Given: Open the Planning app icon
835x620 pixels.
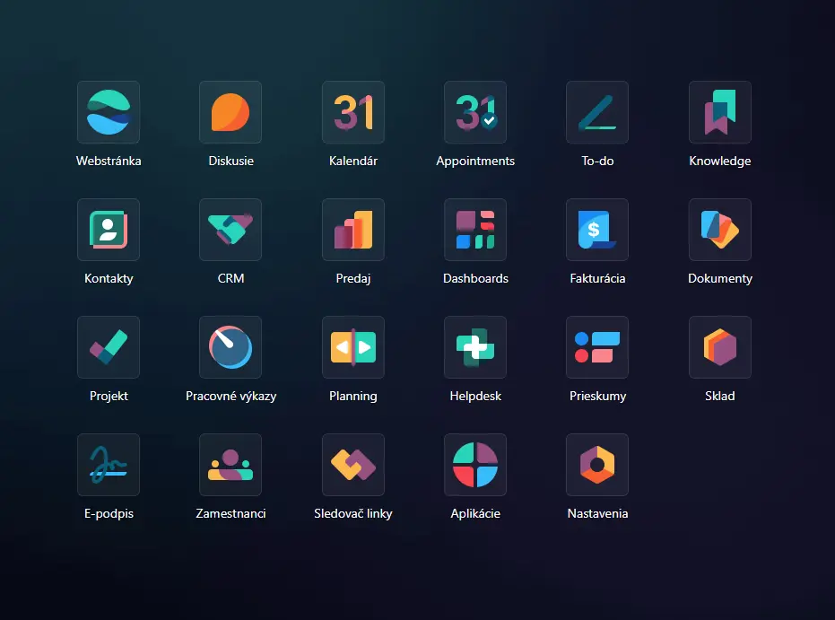Looking at the screenshot, I should (353, 347).
